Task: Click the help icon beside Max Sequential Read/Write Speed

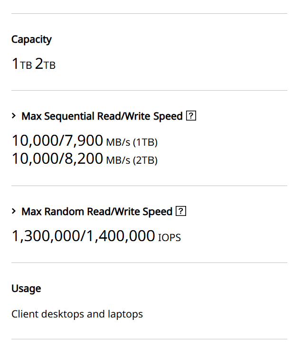Action: click(191, 116)
